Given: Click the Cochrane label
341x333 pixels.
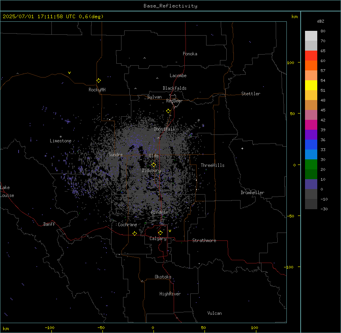Looking at the screenshot, I should click(x=127, y=225).
